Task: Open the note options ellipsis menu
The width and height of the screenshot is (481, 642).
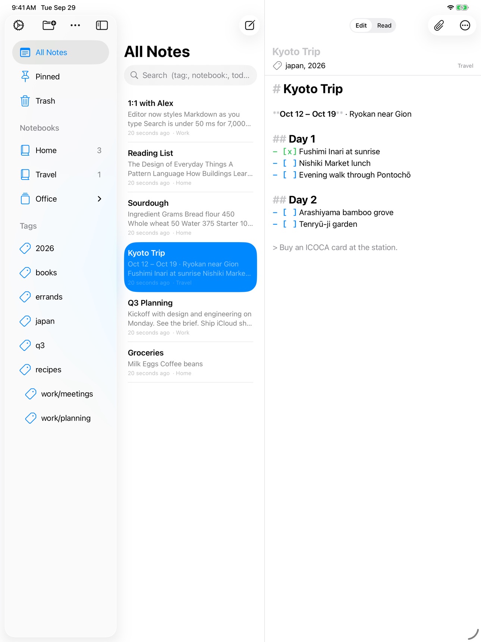Action: pos(465,25)
